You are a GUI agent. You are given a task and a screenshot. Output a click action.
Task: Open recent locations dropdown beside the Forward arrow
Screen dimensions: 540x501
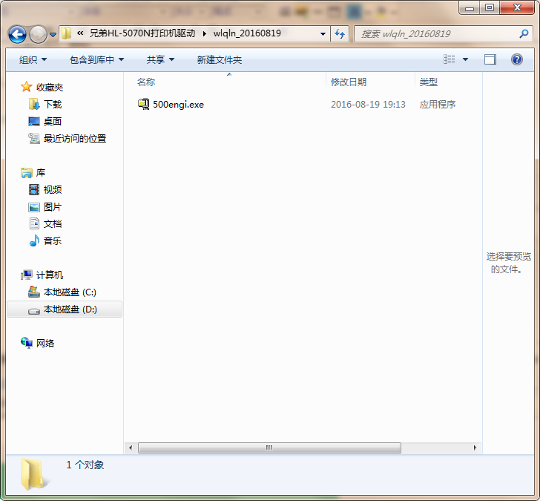(53, 34)
